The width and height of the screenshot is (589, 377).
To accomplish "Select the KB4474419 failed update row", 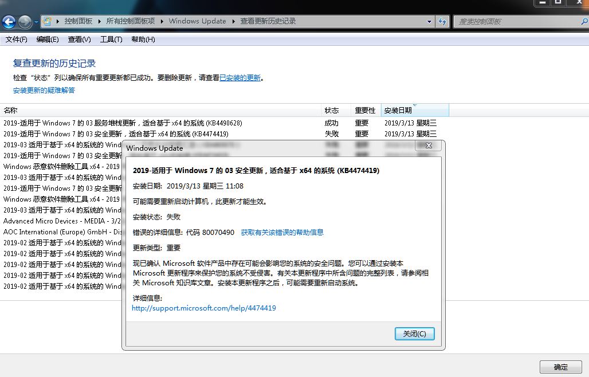I will [224, 133].
